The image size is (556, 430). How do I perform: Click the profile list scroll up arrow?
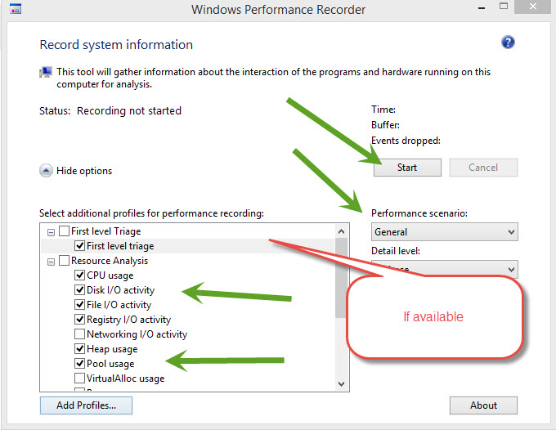[x=342, y=231]
